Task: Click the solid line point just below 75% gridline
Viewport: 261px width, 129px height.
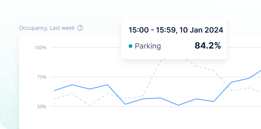Action: [x=249, y=78]
